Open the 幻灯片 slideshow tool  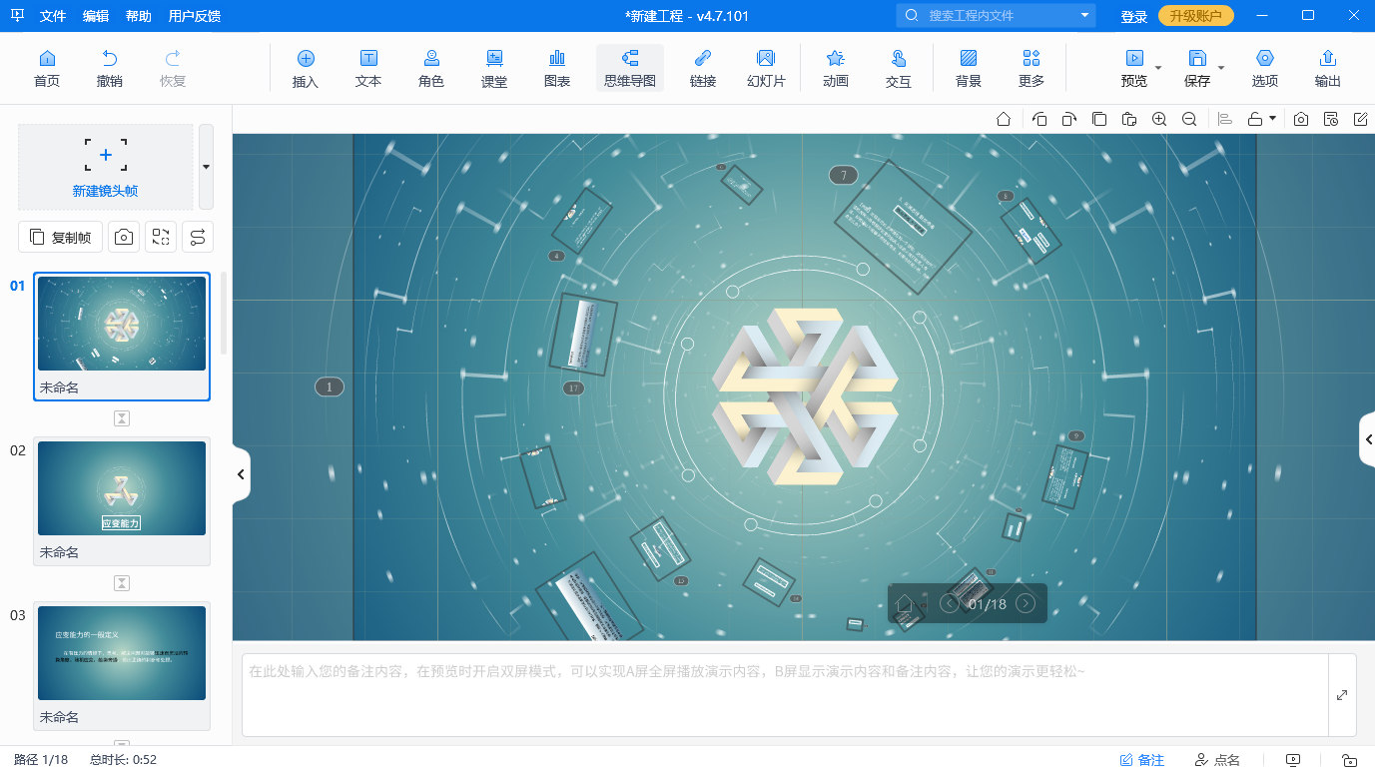(766, 68)
